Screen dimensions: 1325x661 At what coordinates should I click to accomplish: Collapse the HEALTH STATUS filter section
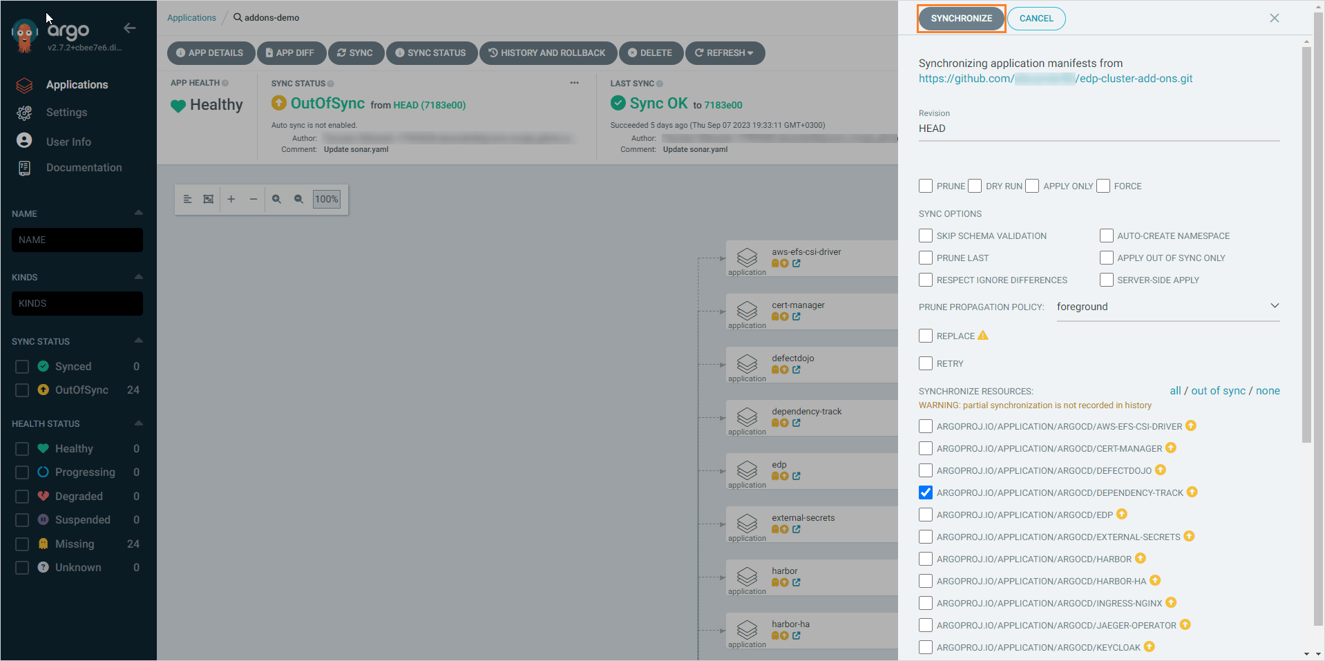139,423
